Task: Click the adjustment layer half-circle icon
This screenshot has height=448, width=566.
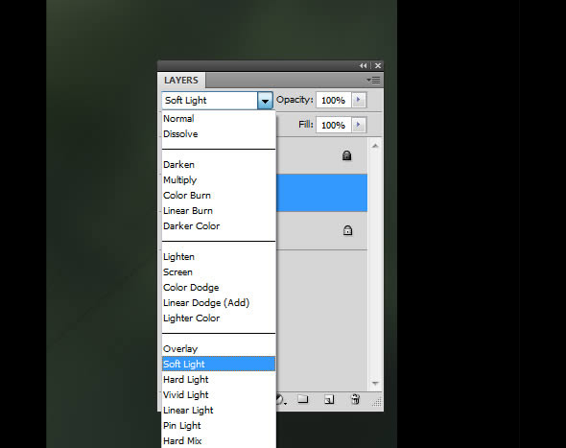Action: pos(280,400)
